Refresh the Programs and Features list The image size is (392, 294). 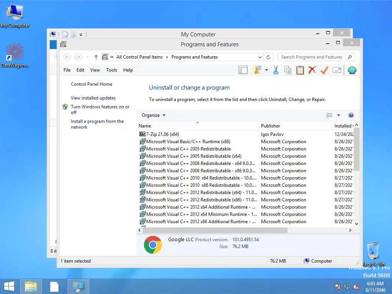pyautogui.click(x=268, y=57)
